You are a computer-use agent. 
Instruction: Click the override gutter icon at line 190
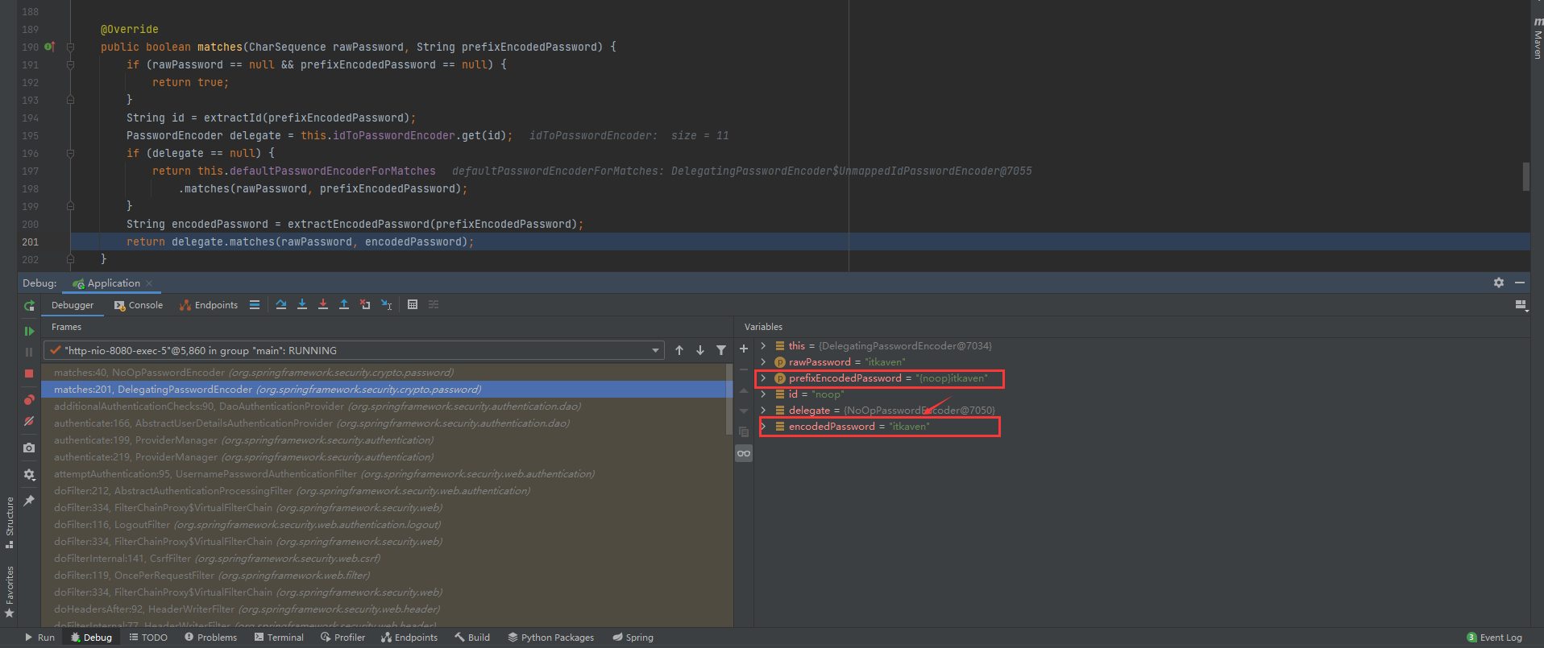[50, 47]
